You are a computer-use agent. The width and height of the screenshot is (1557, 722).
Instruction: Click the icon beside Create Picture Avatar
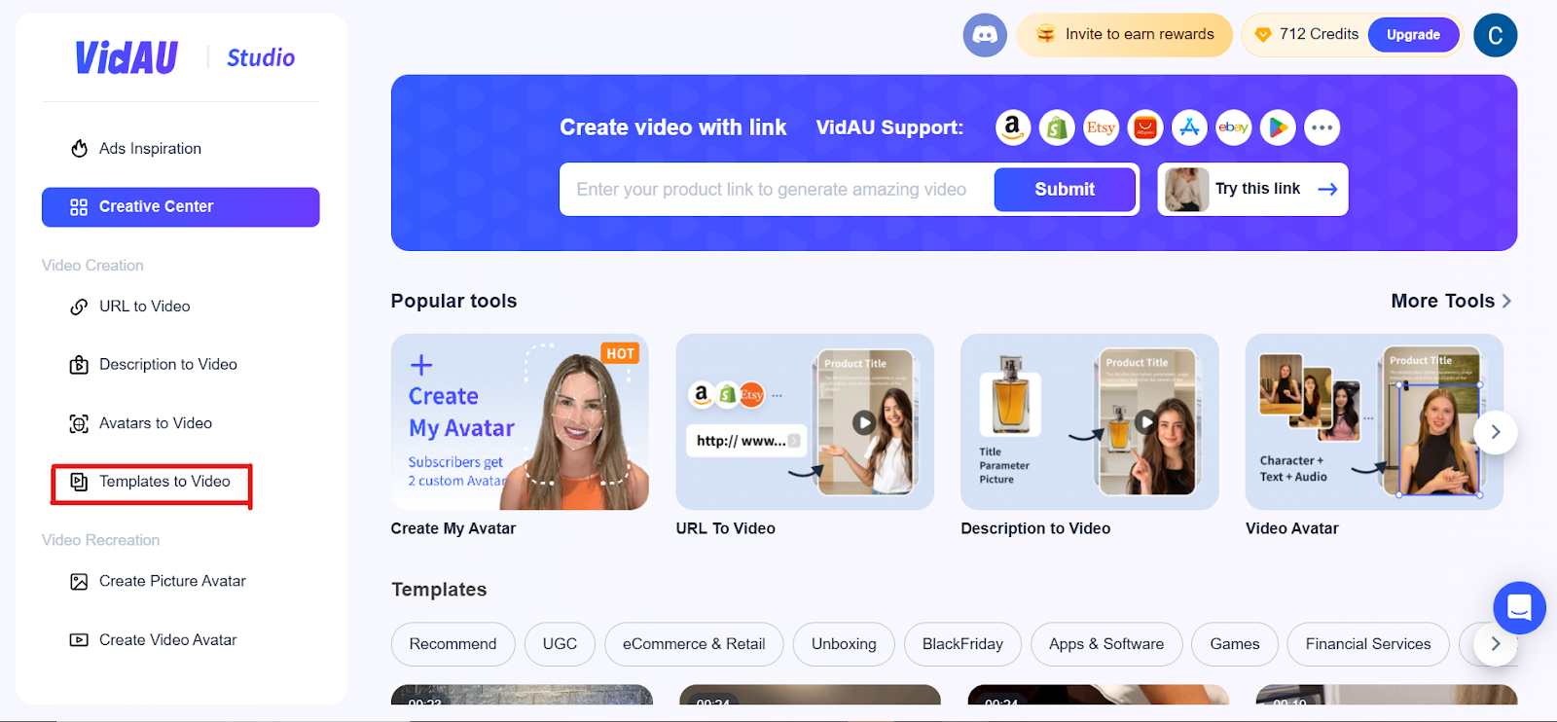click(79, 582)
